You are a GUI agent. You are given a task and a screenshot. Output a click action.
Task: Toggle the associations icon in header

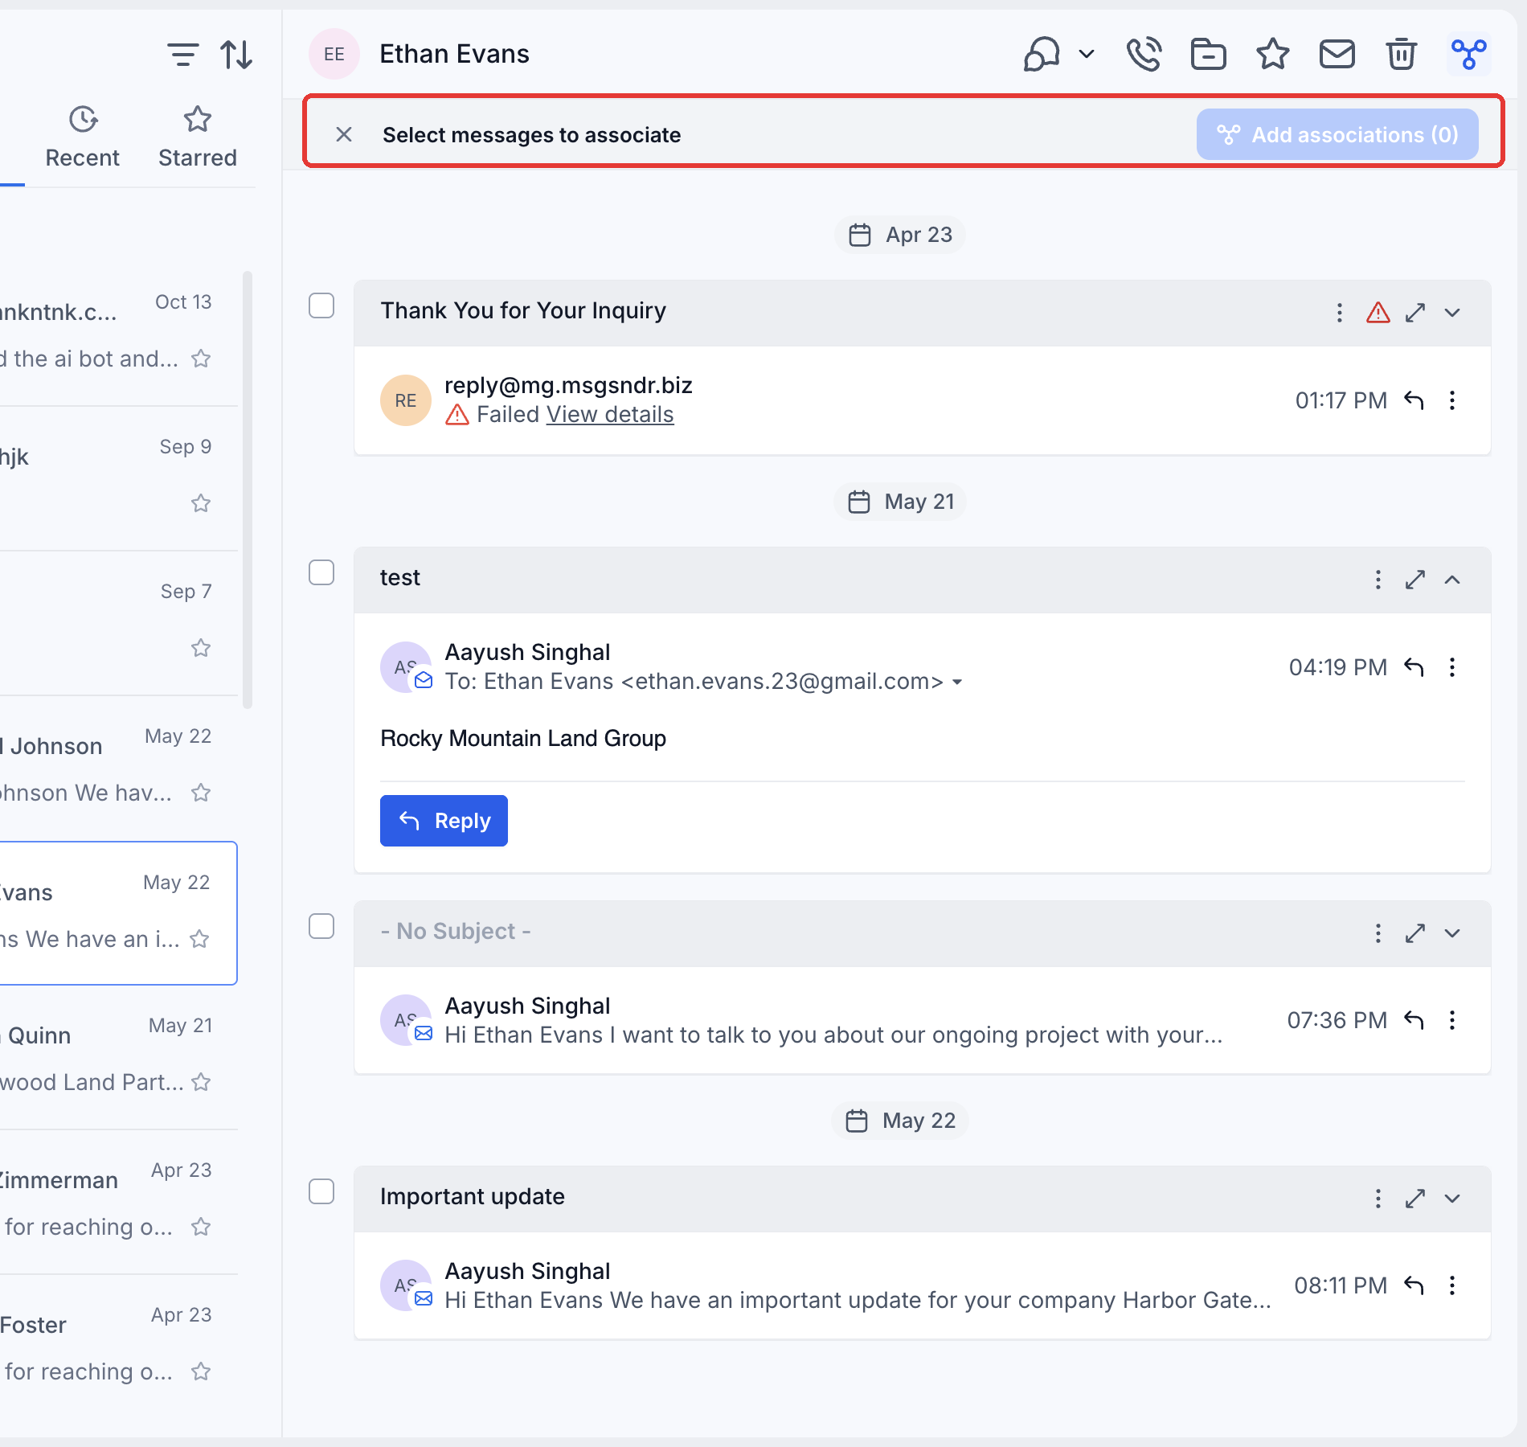[1468, 54]
